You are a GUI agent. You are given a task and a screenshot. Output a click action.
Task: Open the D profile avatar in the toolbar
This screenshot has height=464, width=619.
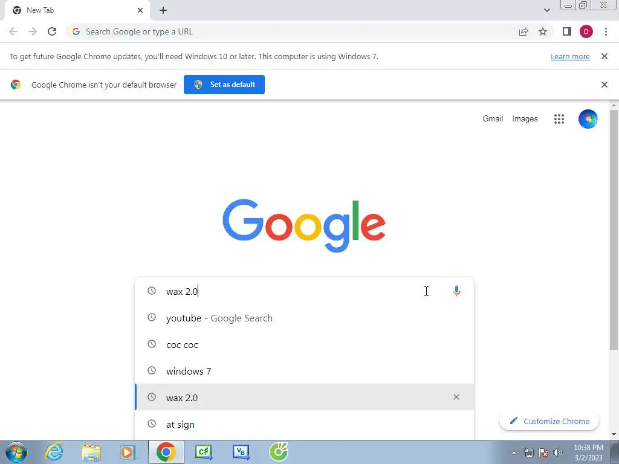[x=586, y=31]
